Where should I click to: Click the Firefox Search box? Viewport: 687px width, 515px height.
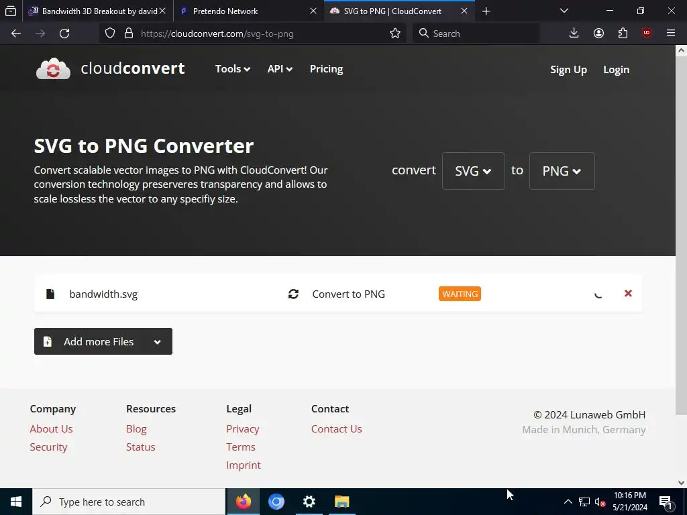[x=476, y=34]
